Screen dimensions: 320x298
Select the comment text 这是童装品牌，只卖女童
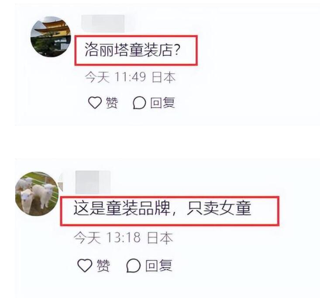162,208
